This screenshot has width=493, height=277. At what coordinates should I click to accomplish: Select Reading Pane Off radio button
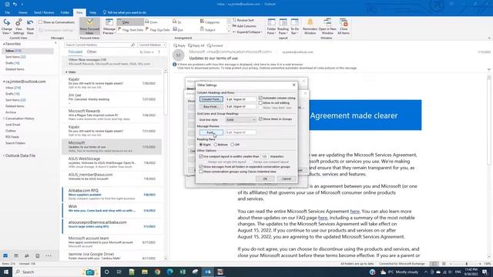click(x=233, y=145)
